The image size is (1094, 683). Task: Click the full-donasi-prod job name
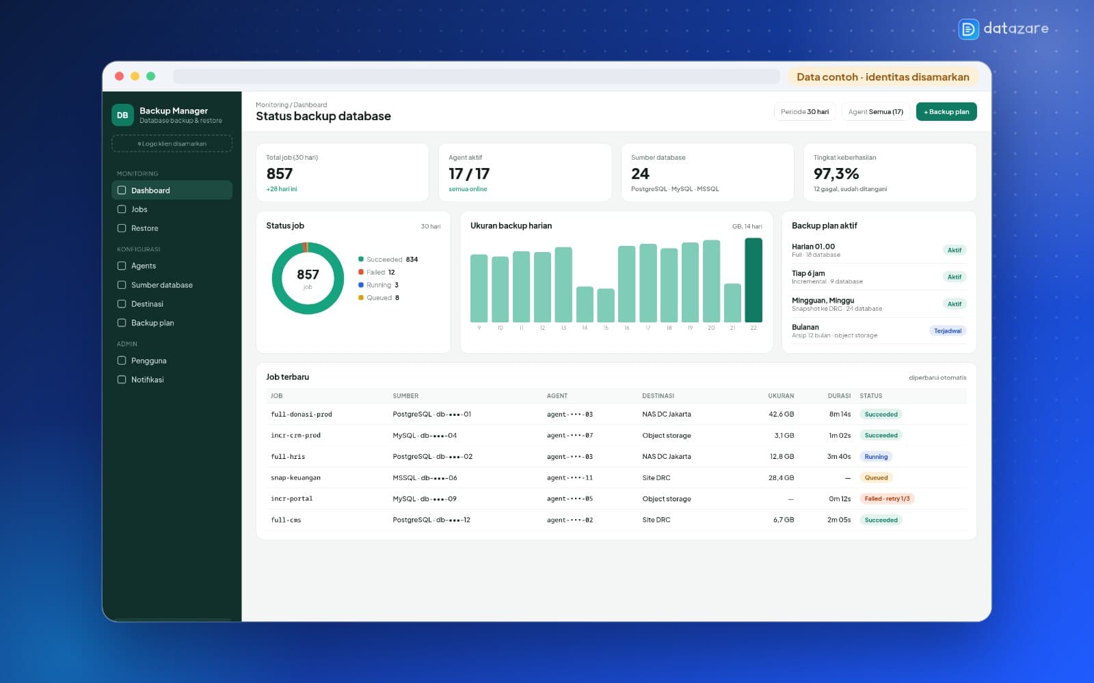point(302,415)
